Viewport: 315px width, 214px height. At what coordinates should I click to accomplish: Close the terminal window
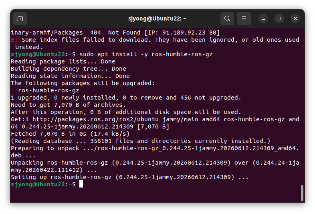click(295, 19)
